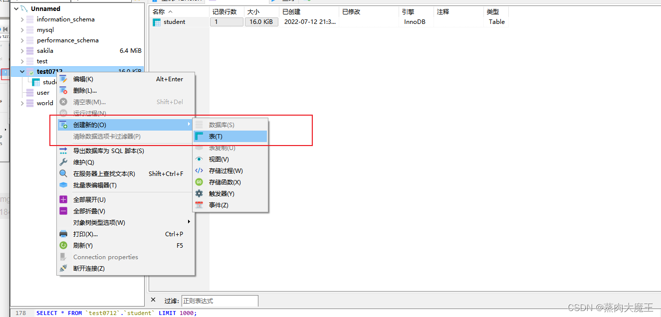The image size is (661, 317).
Task: Select 表(T) from the create submenu
Action: click(x=216, y=136)
